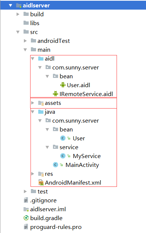The image size is (146, 233).
Task: Click the androidTest folder icon
Action: 33,41
